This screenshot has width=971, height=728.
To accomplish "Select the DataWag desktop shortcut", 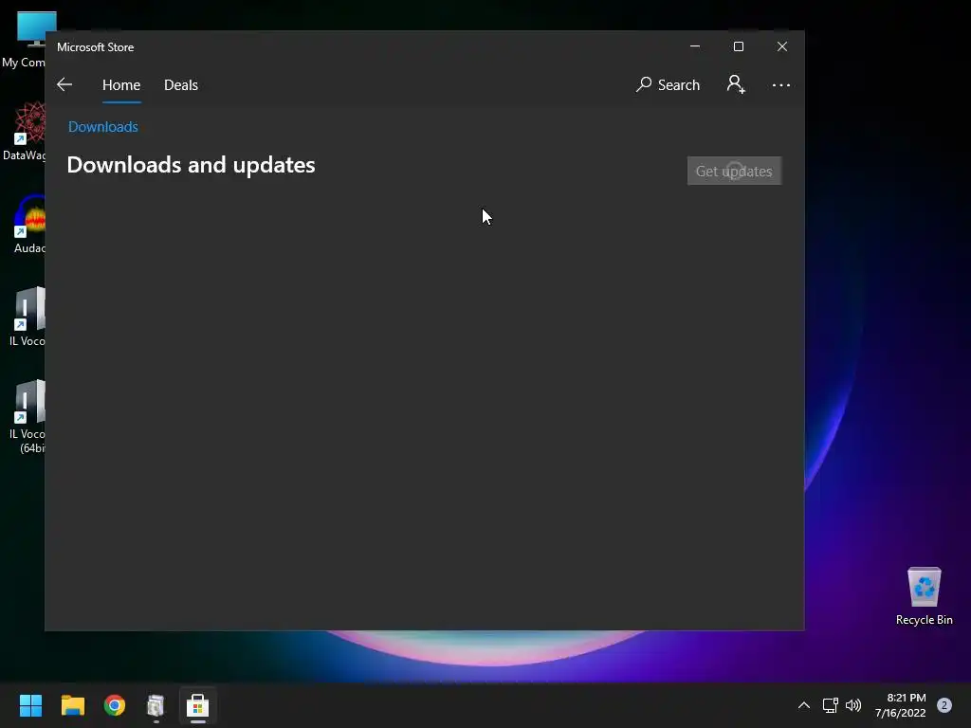I will tap(25, 131).
